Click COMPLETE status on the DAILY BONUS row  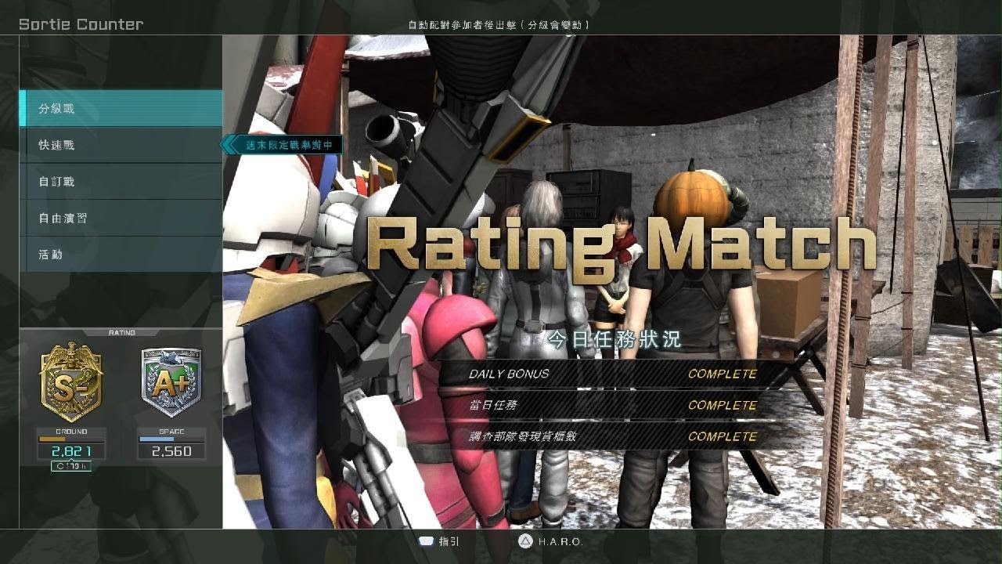click(x=723, y=374)
